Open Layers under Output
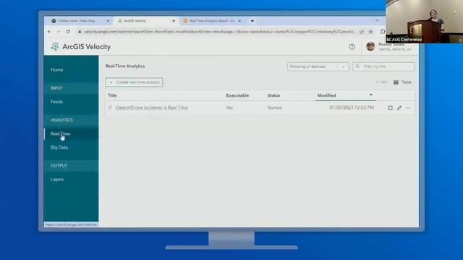 (x=57, y=179)
